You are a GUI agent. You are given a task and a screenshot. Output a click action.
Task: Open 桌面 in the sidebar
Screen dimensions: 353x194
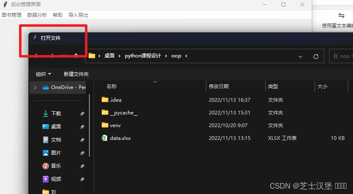click(x=56, y=126)
